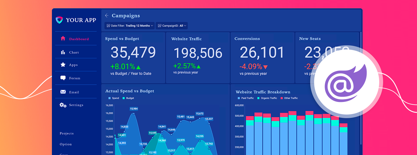
Task: Toggle the Other Traffic legend swatch
Action: point(282,98)
